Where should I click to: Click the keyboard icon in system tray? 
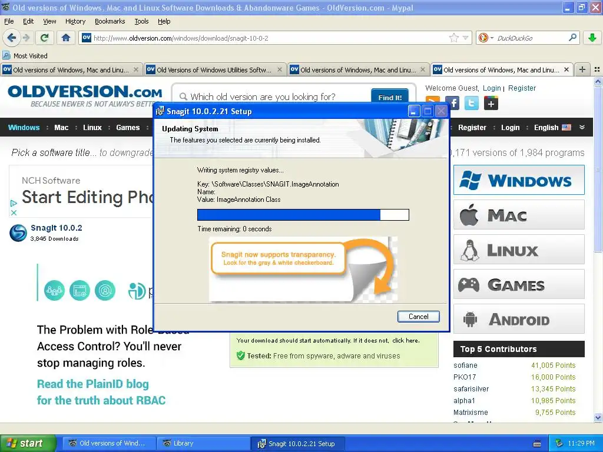537,444
